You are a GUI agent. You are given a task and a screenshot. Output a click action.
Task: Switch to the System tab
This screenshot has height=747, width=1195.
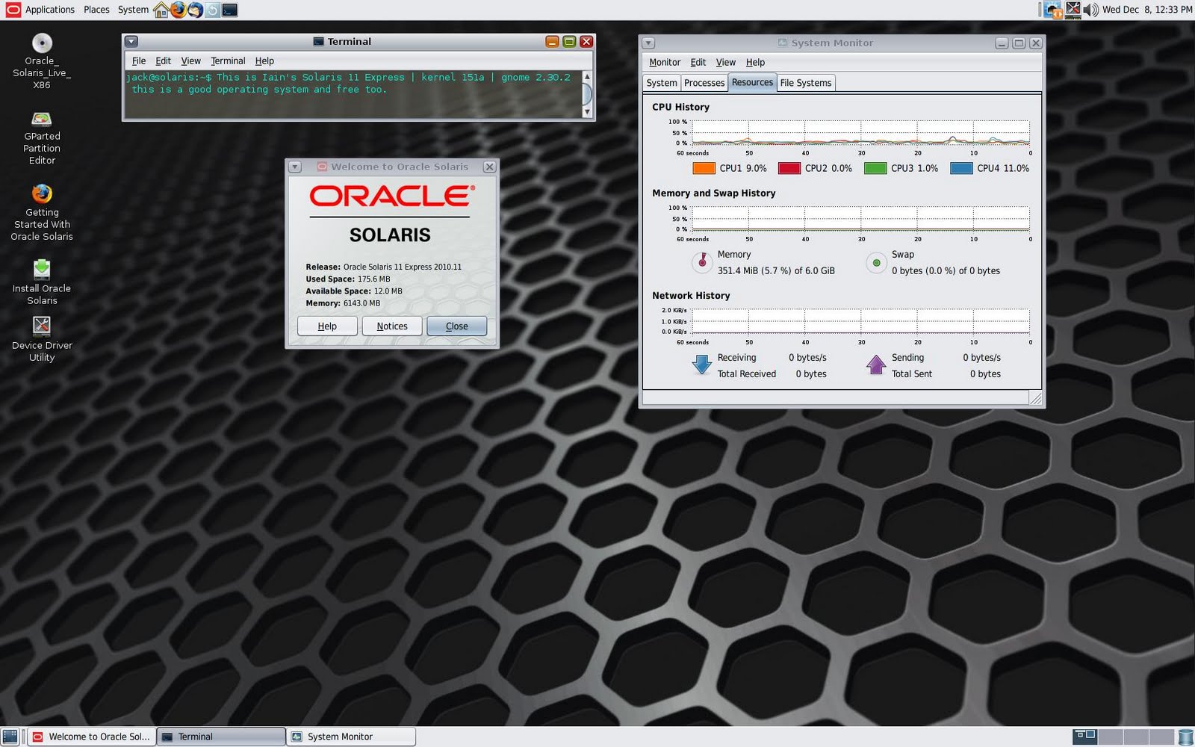click(662, 83)
